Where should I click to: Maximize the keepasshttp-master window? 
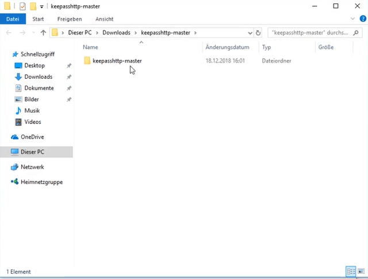tap(336, 6)
